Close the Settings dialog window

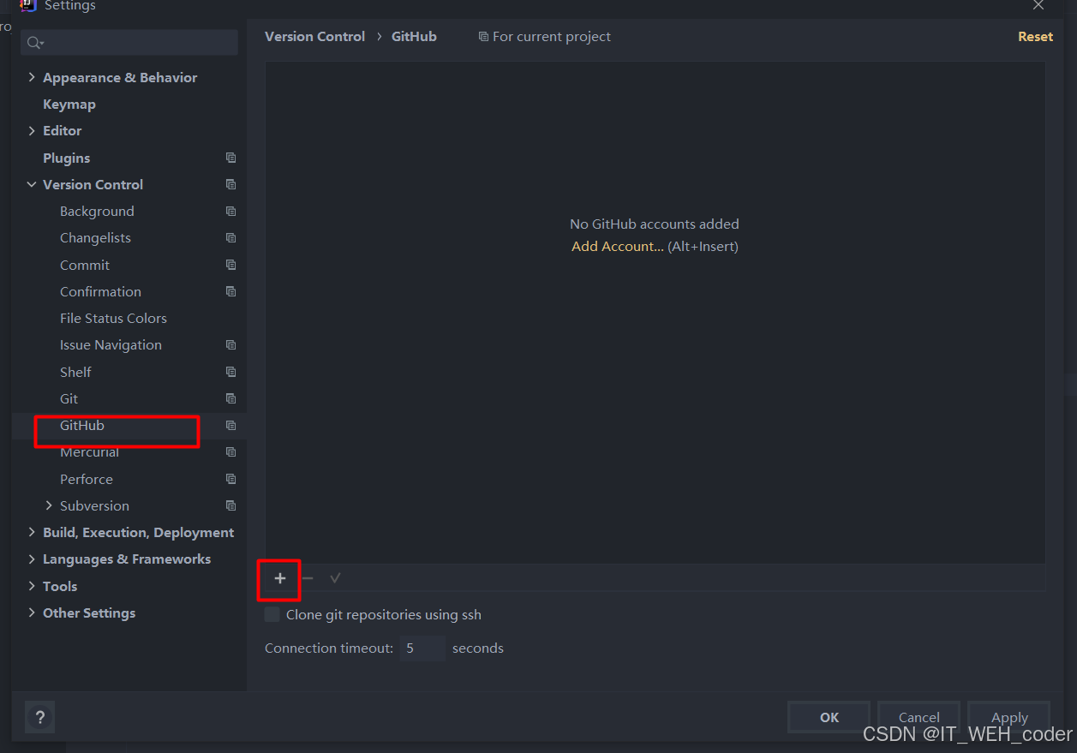[x=1038, y=5]
